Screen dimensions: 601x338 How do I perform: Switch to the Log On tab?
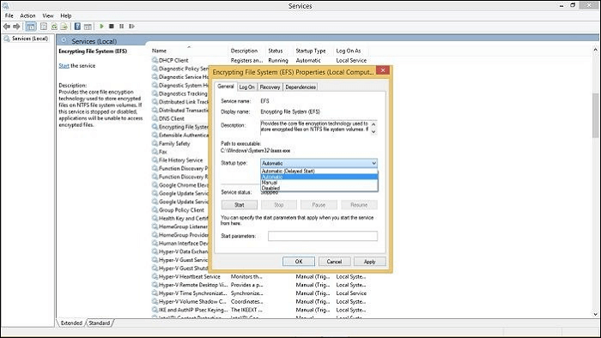point(246,87)
